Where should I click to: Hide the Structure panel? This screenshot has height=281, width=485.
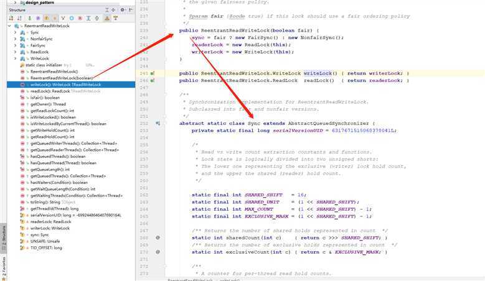[131, 10]
